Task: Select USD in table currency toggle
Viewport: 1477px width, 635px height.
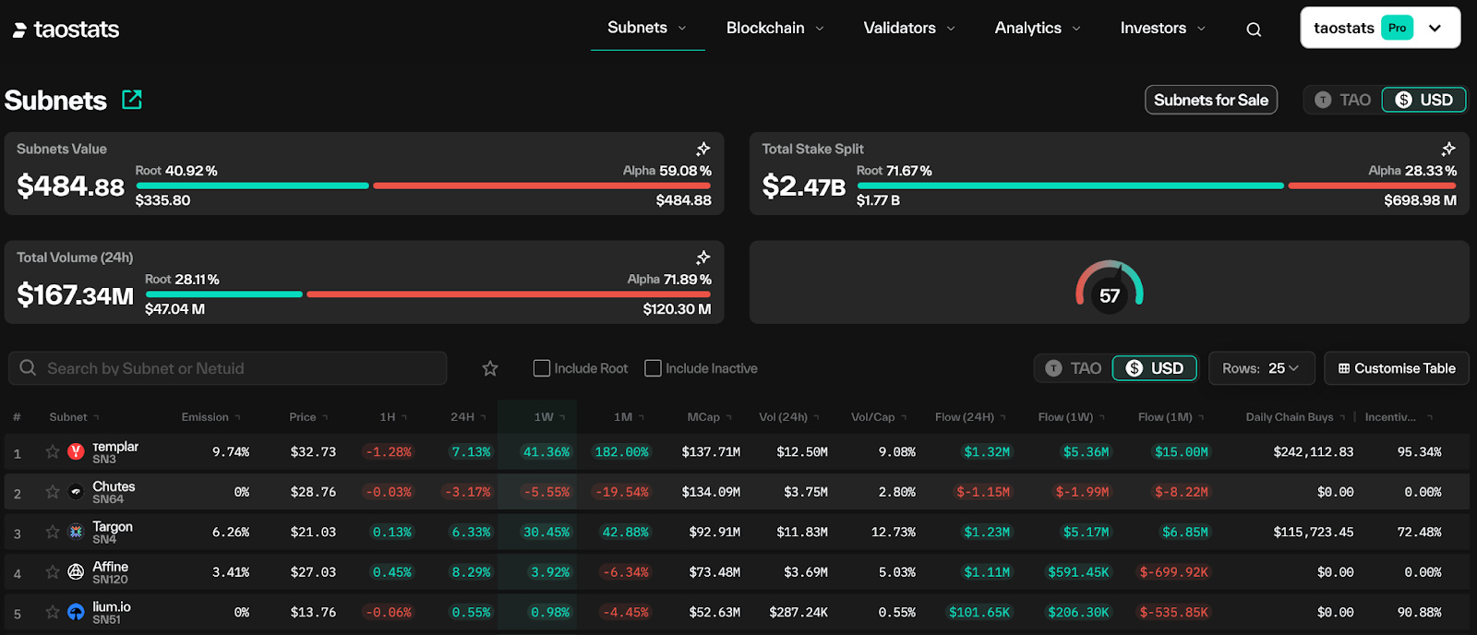Action: (x=1154, y=368)
